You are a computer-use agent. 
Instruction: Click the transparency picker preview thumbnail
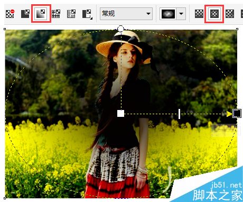pyautogui.click(x=168, y=14)
